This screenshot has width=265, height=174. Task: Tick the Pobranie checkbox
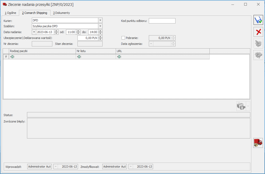pos(123,38)
